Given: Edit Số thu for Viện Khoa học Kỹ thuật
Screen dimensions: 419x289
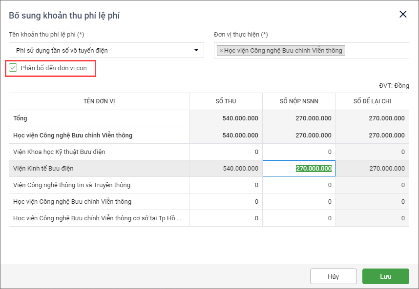Looking at the screenshot, I should (226, 152).
